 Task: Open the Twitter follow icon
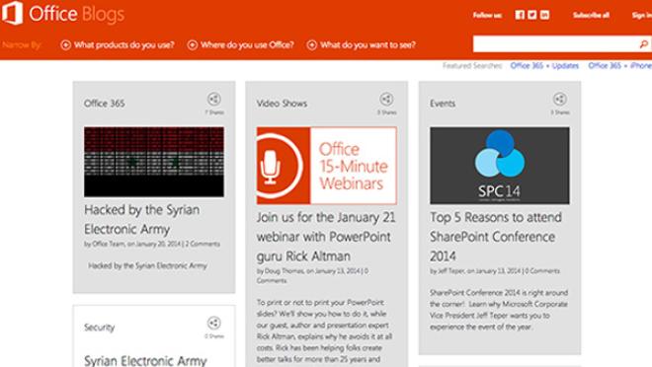[x=531, y=15]
